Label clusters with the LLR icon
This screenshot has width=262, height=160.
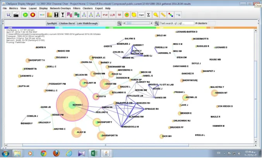point(112,15)
